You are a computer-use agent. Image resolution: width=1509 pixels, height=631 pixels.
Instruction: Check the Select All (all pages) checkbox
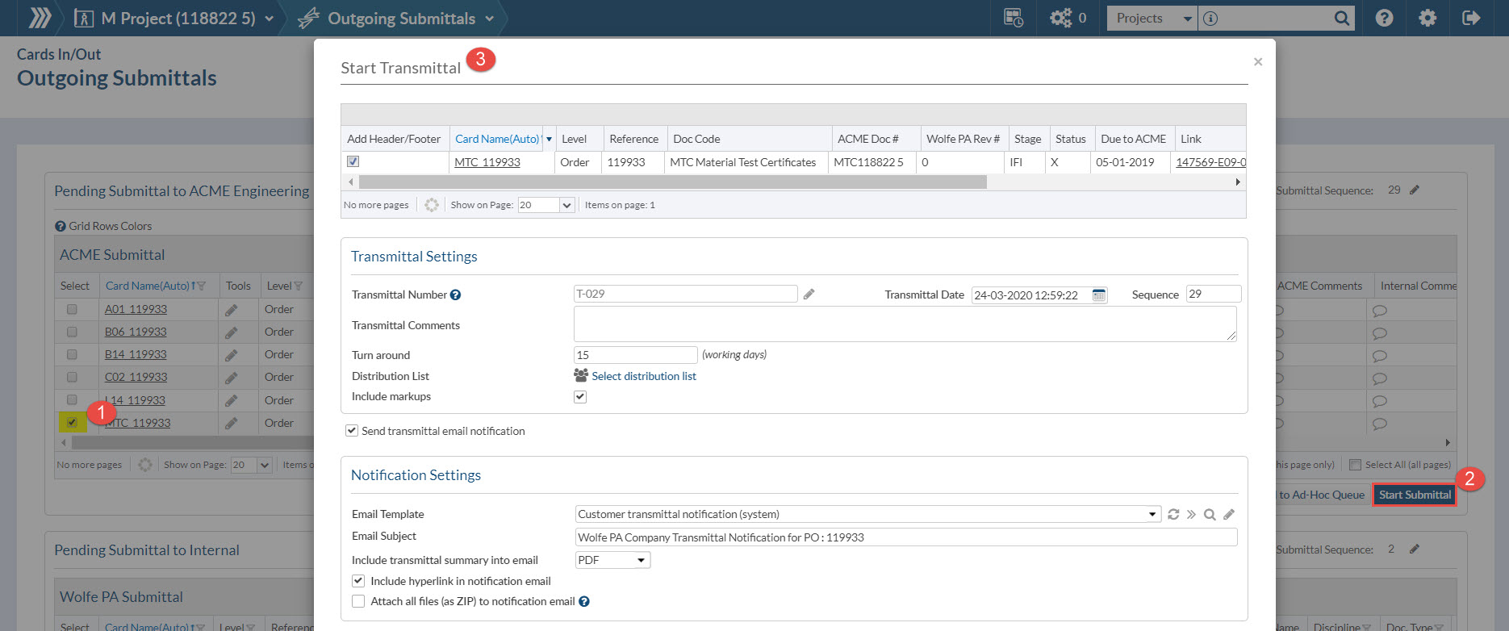coord(1356,465)
